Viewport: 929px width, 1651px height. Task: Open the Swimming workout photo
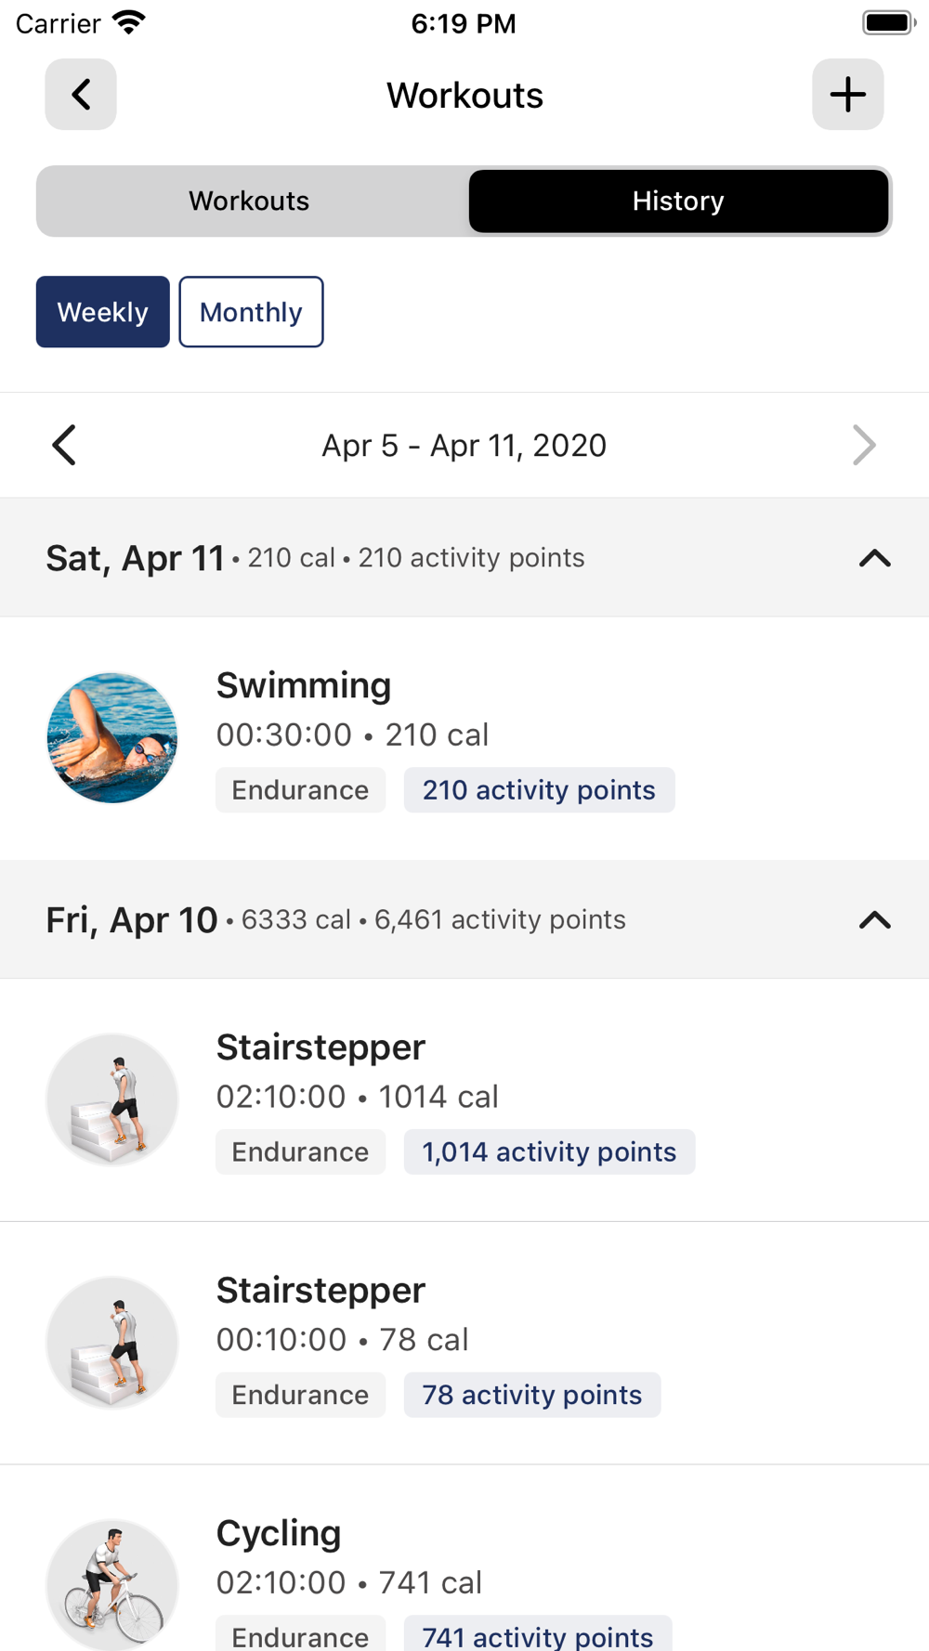(112, 738)
